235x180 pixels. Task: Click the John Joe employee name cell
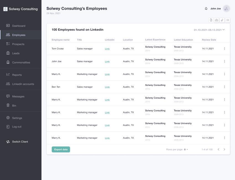click(56, 61)
